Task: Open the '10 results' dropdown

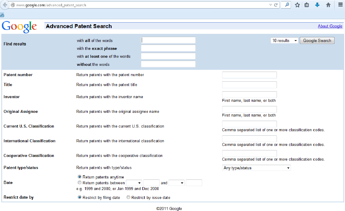Action: [284, 41]
